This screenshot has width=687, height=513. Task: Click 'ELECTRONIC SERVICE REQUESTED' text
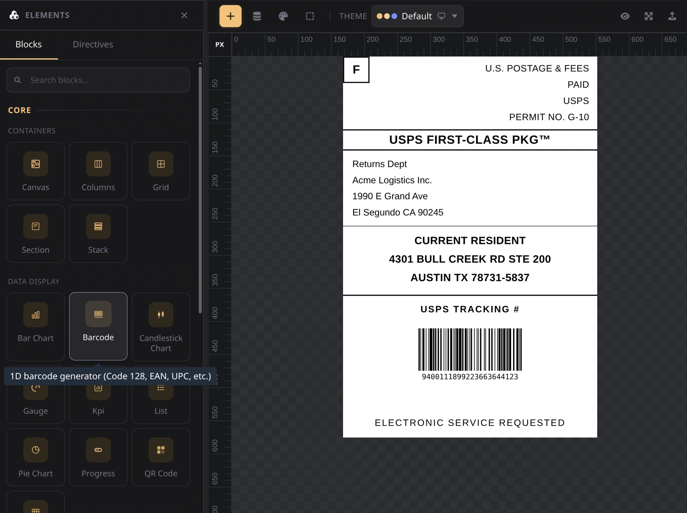470,423
